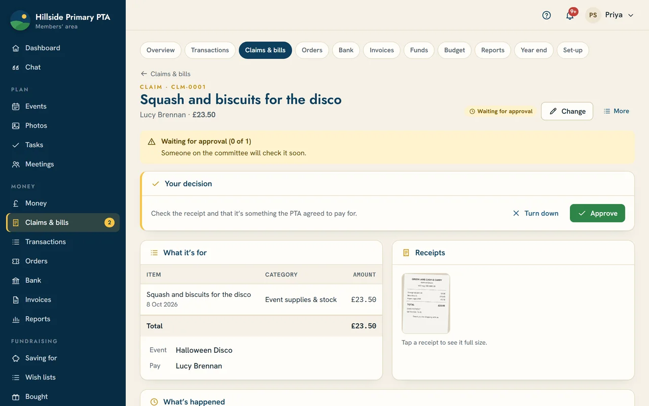The height and width of the screenshot is (406, 649).
Task: Open the Year end tab
Action: (534, 50)
